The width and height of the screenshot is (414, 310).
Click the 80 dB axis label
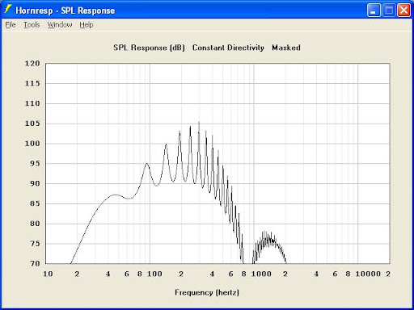tap(35, 224)
